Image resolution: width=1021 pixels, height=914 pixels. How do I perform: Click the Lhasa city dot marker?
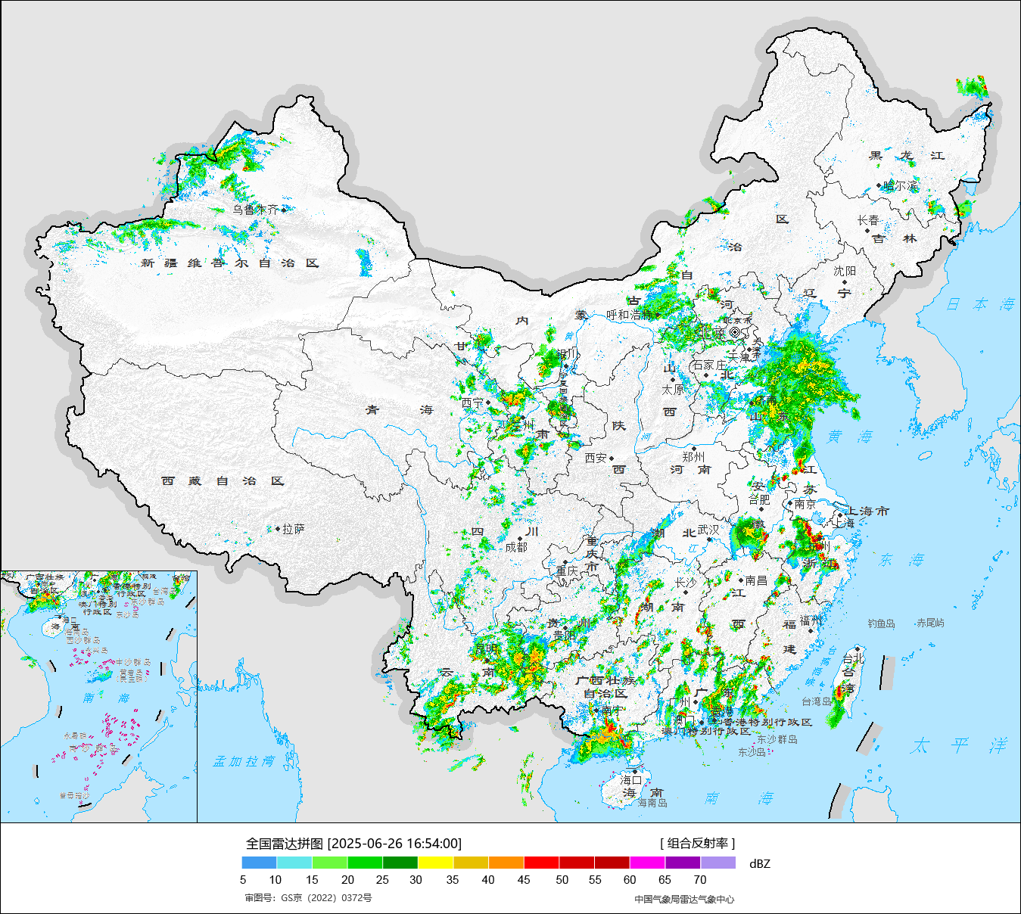point(278,529)
